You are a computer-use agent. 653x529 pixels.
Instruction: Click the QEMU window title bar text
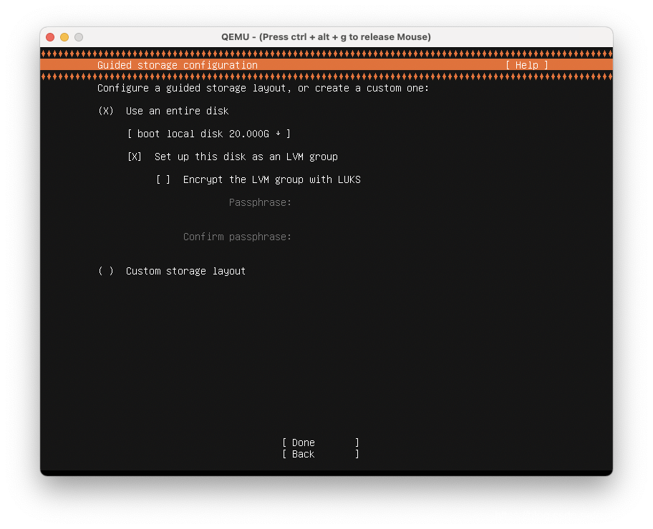pos(326,37)
